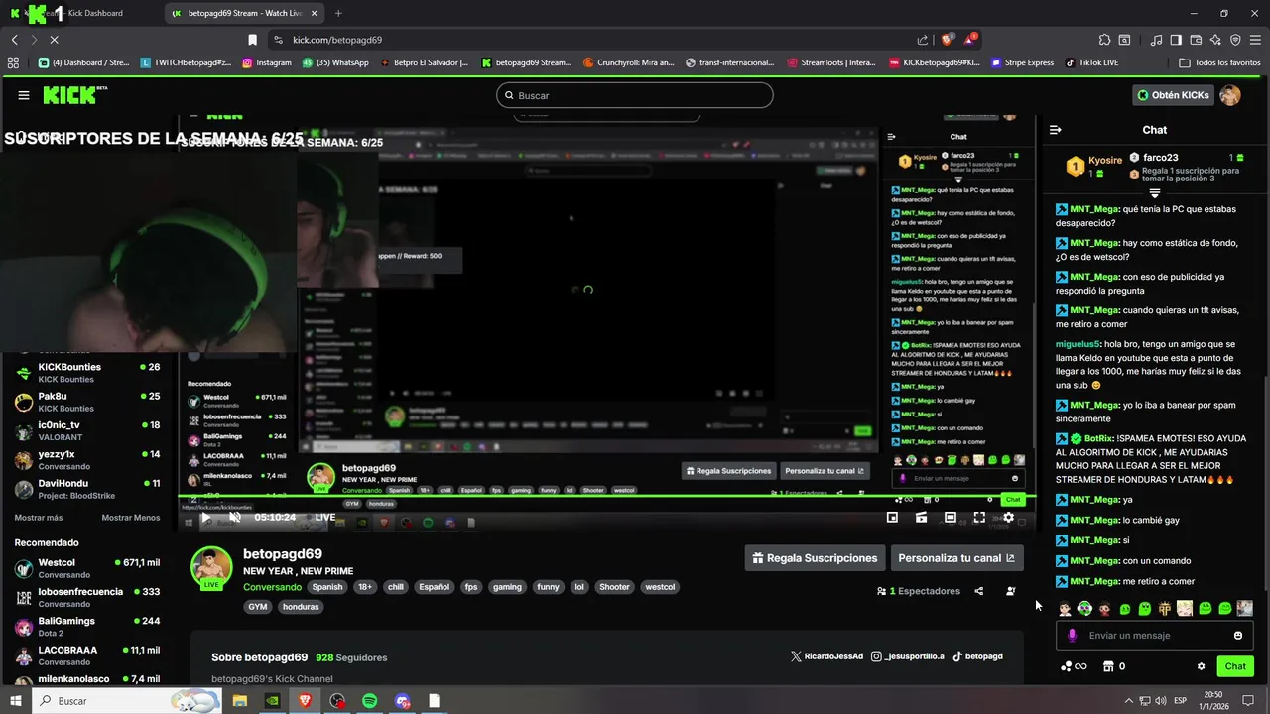Stop loading the page with X button
The height and width of the screenshot is (714, 1270).
pyautogui.click(x=54, y=40)
